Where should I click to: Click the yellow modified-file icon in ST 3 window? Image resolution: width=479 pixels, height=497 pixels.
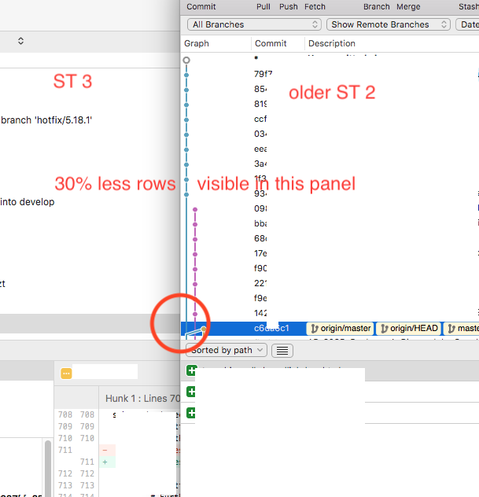click(x=66, y=374)
